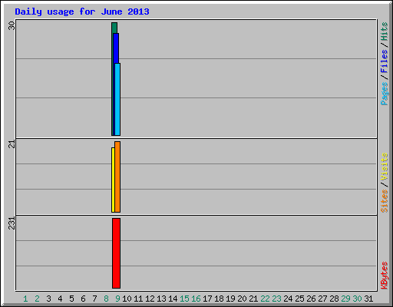393x307 pixels.
Task: Click day 3 on the x-axis
Action: point(48,299)
